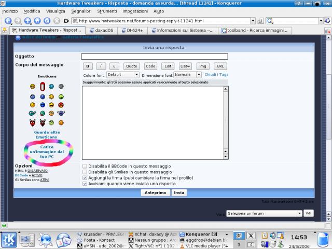
Task: Click 'Guarda altre Emoticons' link
Action: (x=47, y=135)
